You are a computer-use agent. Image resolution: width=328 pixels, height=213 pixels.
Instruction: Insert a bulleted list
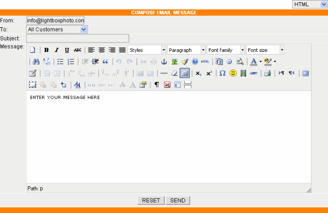[x=60, y=62]
